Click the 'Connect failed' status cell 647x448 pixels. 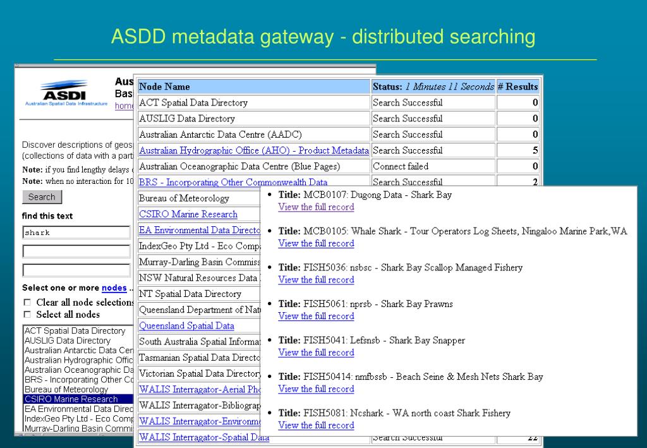coord(433,166)
